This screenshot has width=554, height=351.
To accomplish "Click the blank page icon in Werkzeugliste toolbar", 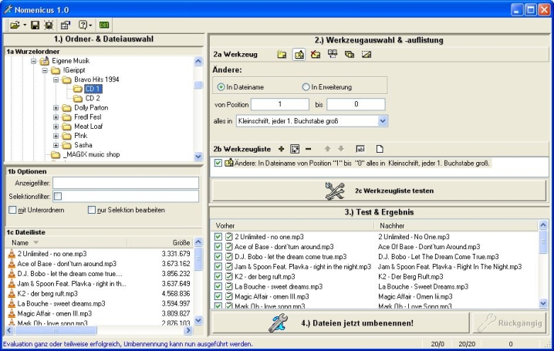I will tap(380, 148).
